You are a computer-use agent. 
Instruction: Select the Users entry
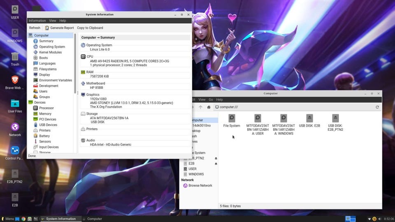coord(43,91)
